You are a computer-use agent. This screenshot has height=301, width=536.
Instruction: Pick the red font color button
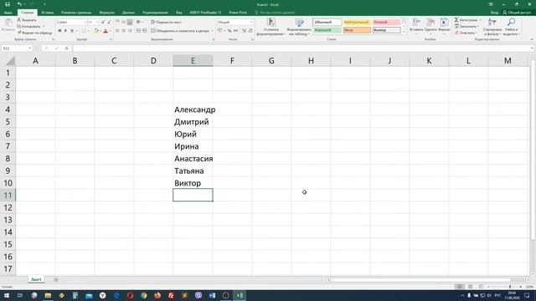(106, 31)
